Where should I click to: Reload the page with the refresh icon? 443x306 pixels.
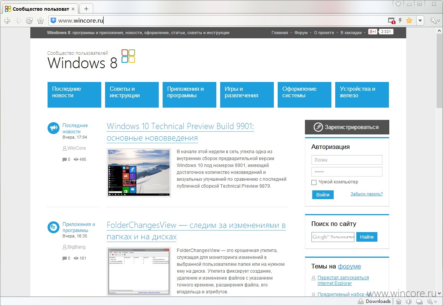pos(29,20)
